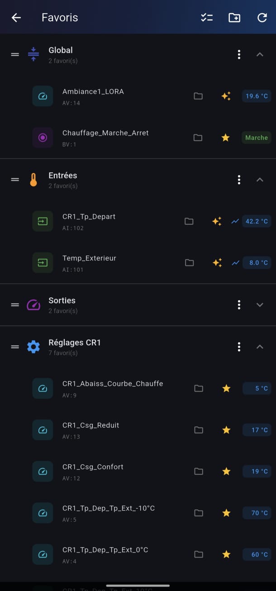Collapse the Réglages CR1 group
Viewport: 276px width, 591px height.
click(x=260, y=347)
